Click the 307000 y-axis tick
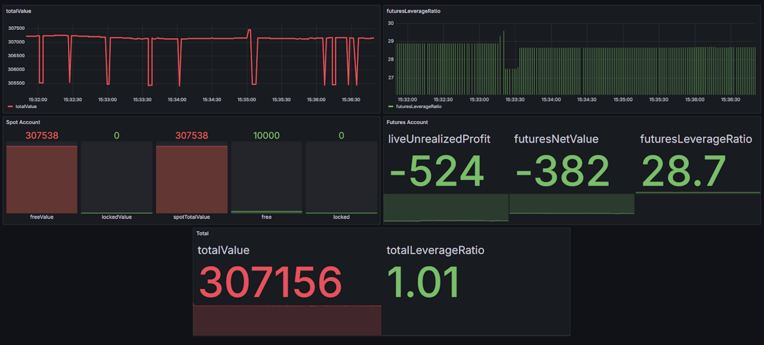The image size is (764, 345). coord(16,42)
